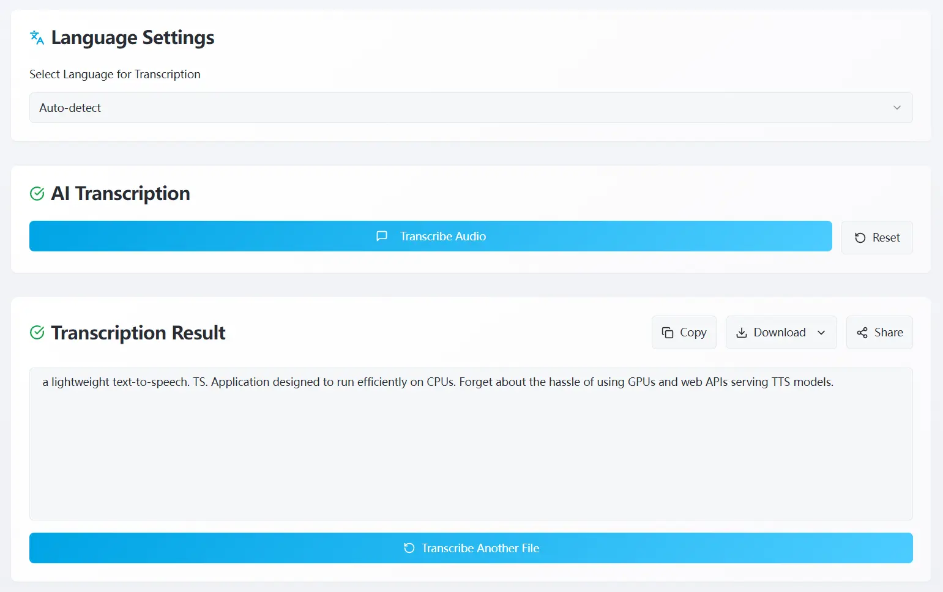The height and width of the screenshot is (592, 943).
Task: Click the download arrow icon in Download button
Action: click(741, 332)
